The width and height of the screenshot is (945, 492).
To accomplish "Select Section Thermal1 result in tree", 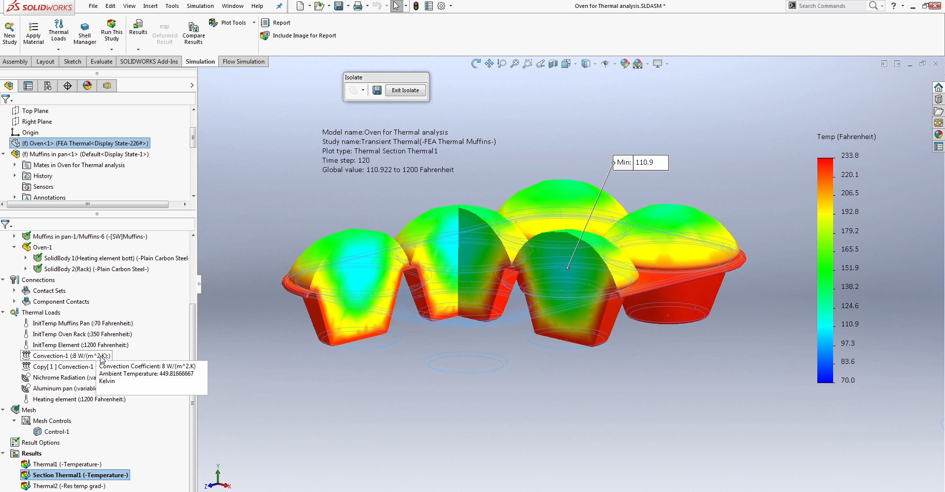I will point(79,475).
